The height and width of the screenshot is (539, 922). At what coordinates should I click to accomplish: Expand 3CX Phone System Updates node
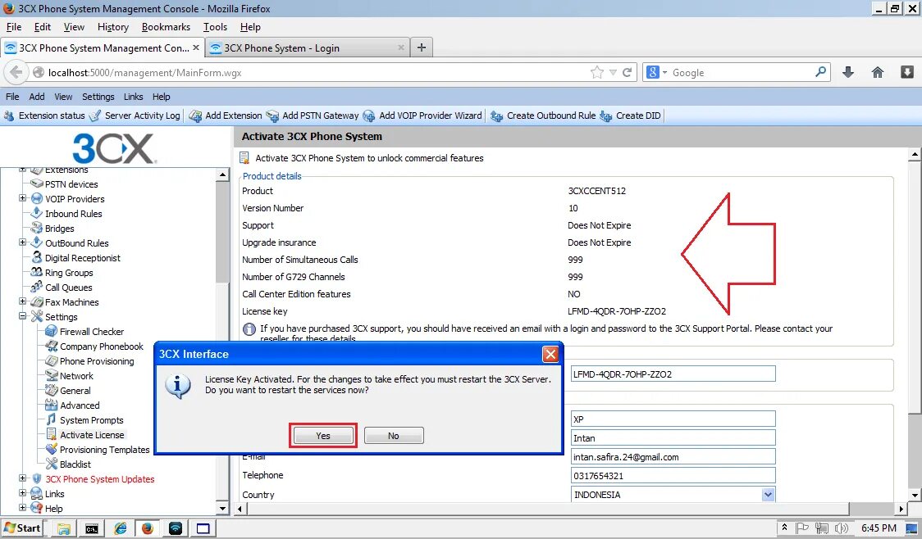pyautogui.click(x=22, y=478)
